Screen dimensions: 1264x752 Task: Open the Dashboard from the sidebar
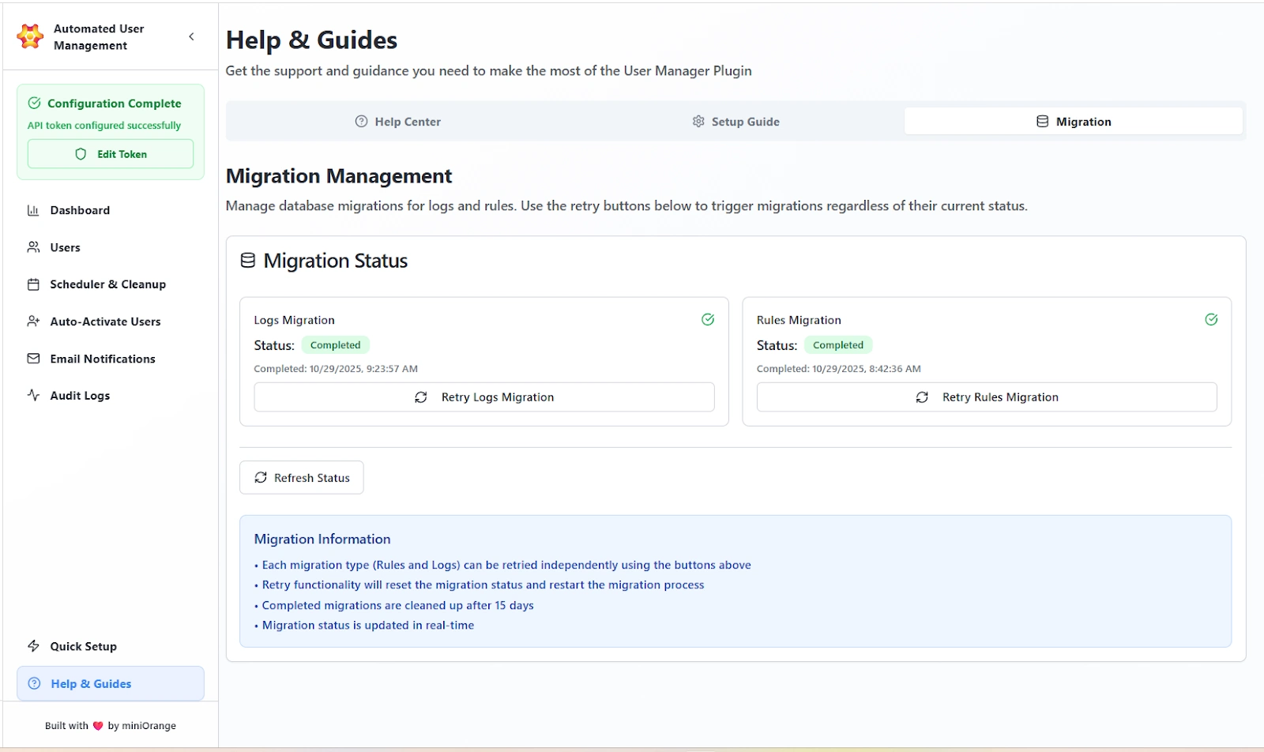tap(79, 210)
